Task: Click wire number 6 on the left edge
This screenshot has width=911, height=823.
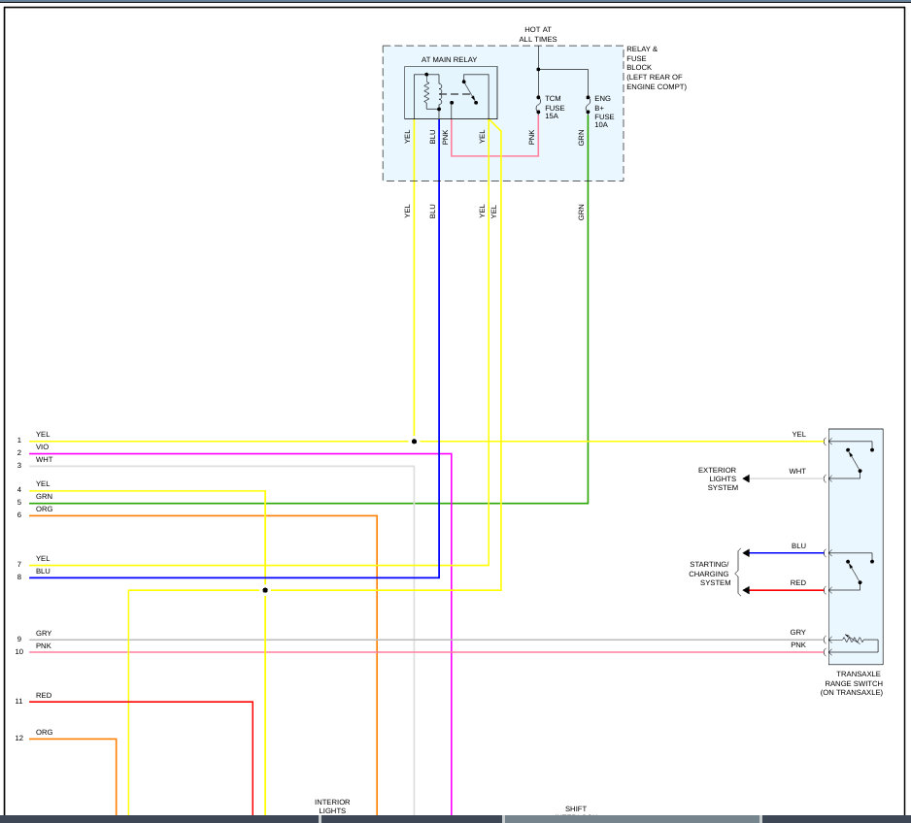Action: [x=19, y=514]
